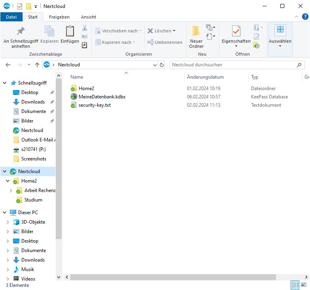The width and height of the screenshot is (310, 290).
Task: Open the Löschen dropdown arrow
Action: click(x=174, y=31)
